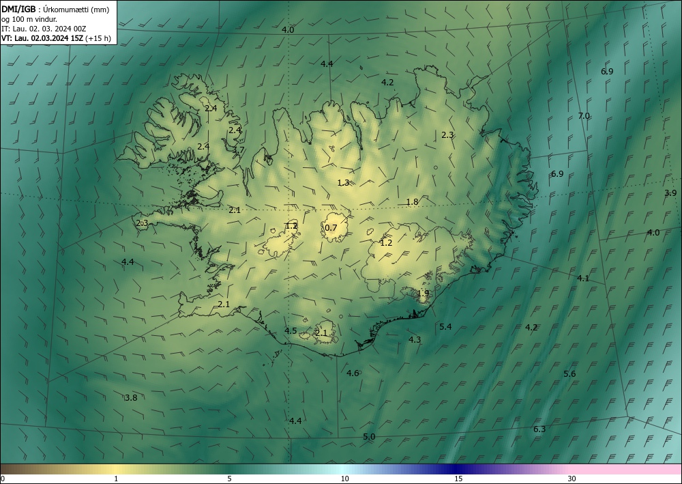Select the 1.8 value label
682x484 pixels.
click(412, 201)
